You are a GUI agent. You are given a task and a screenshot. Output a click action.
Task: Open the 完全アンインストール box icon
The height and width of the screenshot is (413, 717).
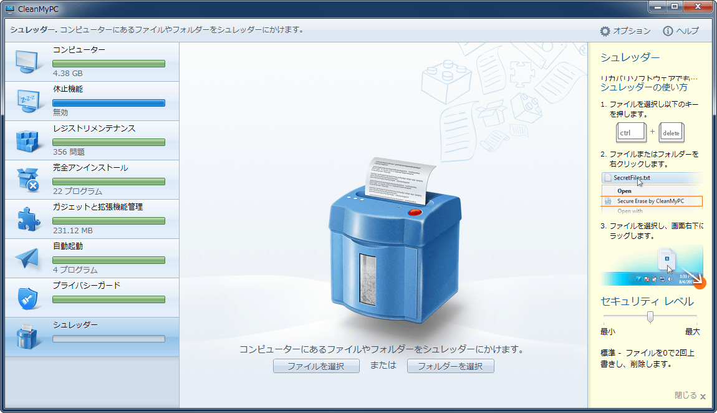pyautogui.click(x=28, y=180)
